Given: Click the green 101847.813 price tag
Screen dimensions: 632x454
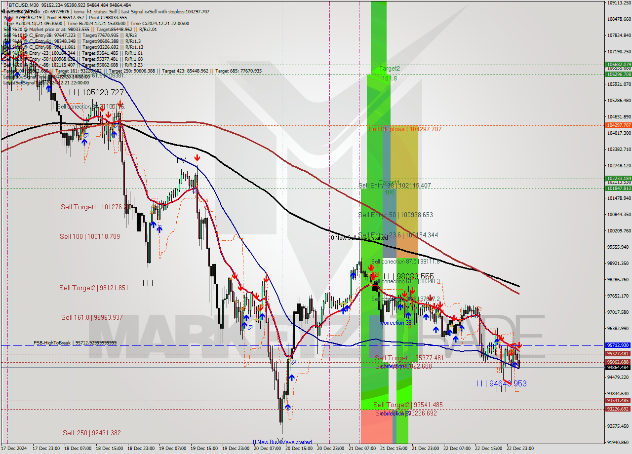Looking at the screenshot, I should click(x=618, y=189).
